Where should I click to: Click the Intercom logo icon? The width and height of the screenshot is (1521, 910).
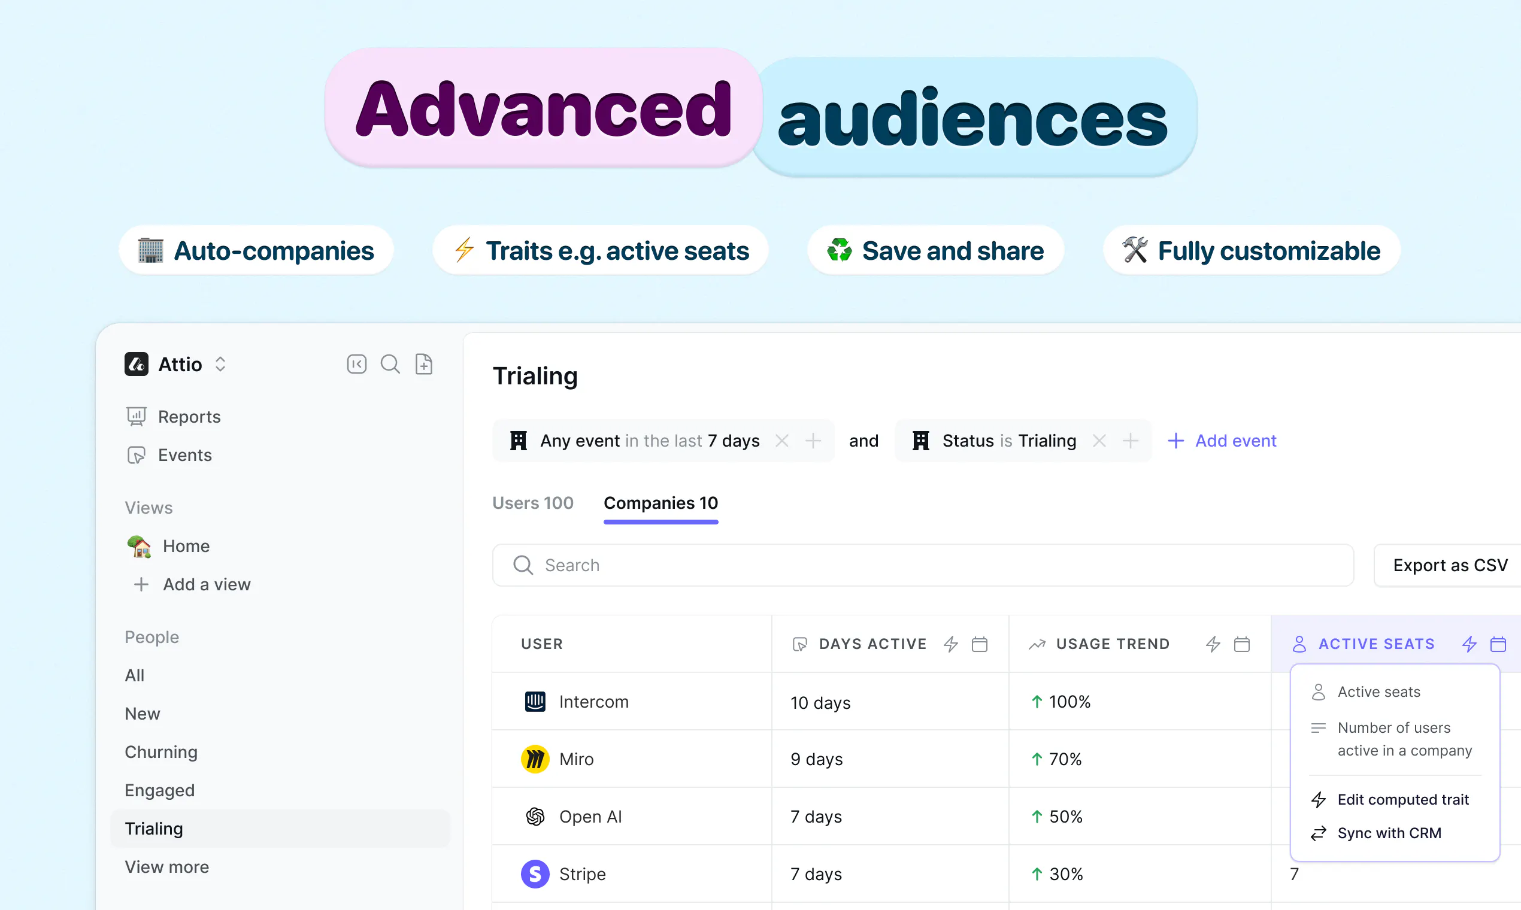[x=535, y=702]
